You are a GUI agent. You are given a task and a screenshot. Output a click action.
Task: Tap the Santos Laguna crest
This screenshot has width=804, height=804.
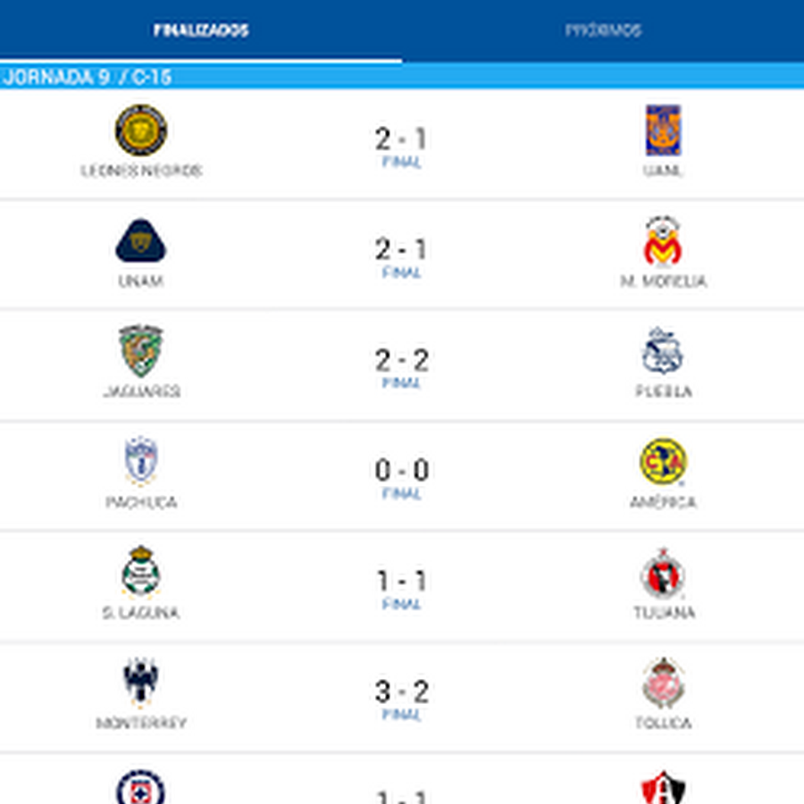tap(141, 573)
